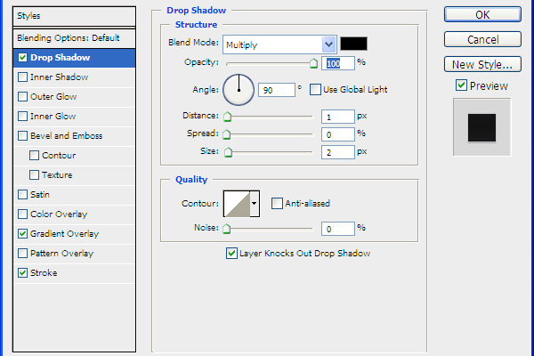Click the New Style... button
Screen dimensions: 534x356
click(x=482, y=64)
